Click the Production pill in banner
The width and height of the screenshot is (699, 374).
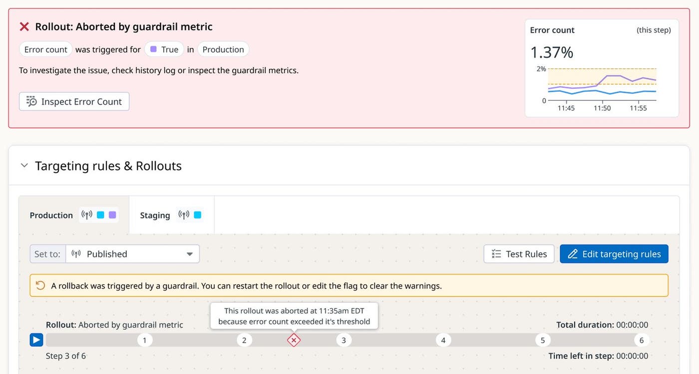tap(223, 49)
